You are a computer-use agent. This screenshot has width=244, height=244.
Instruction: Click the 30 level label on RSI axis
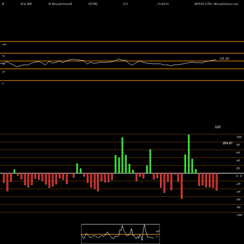(x=3, y=72)
